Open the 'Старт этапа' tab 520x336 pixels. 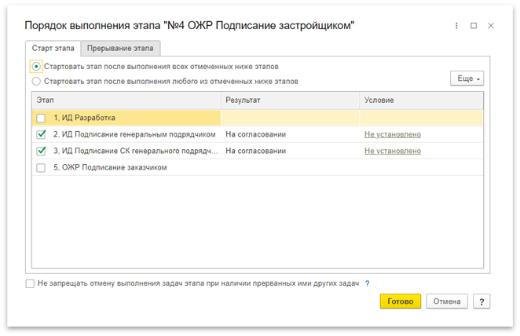tap(53, 49)
